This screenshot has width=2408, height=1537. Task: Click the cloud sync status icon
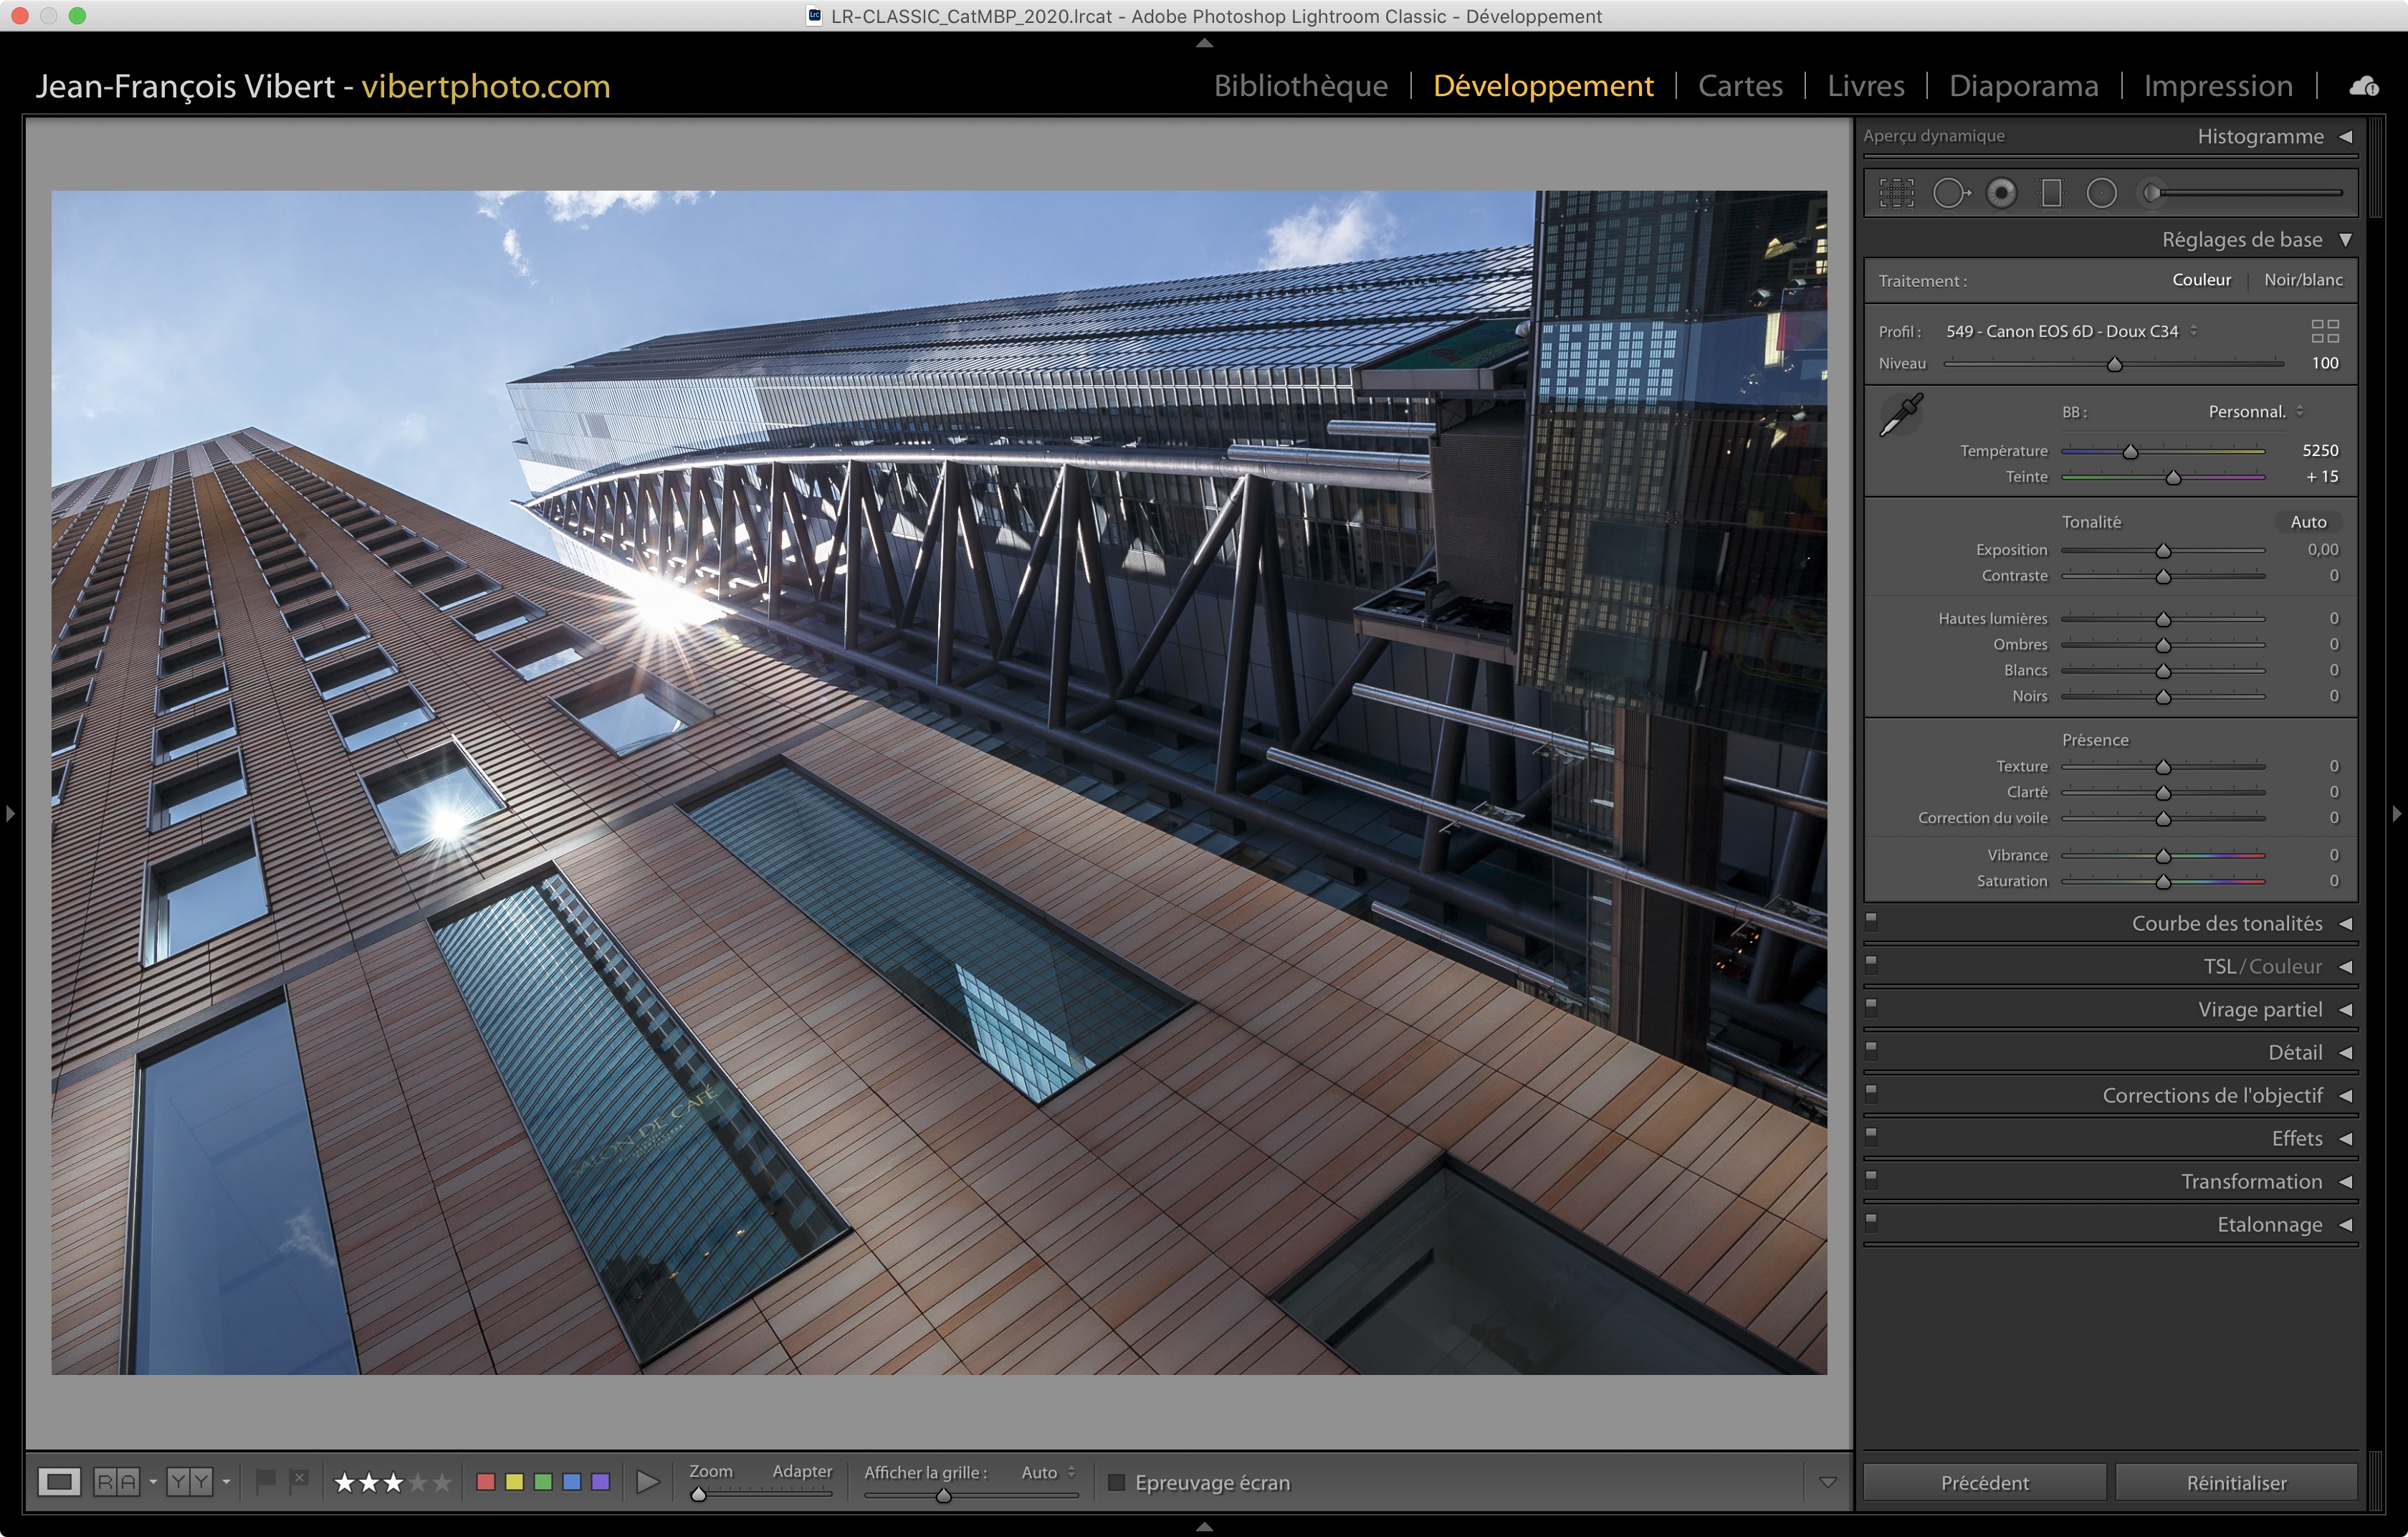click(x=2364, y=86)
